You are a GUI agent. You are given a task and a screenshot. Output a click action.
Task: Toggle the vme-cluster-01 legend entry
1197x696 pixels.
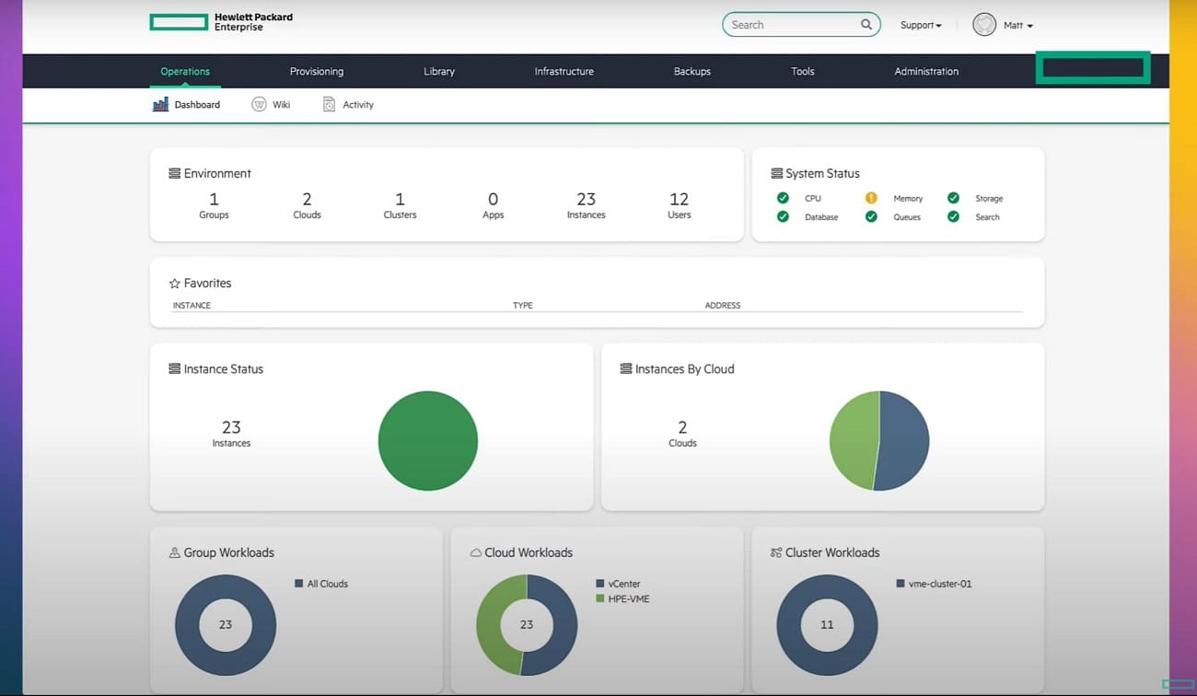tap(934, 584)
